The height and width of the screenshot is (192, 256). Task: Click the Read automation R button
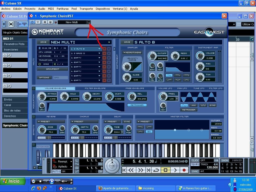point(45,22)
